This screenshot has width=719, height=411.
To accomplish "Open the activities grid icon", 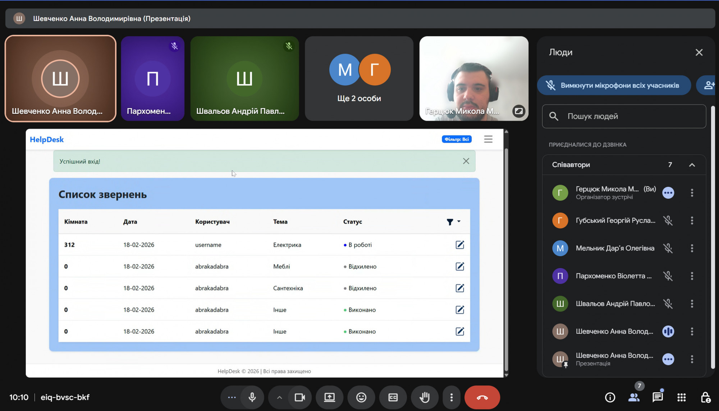I will (x=681, y=397).
